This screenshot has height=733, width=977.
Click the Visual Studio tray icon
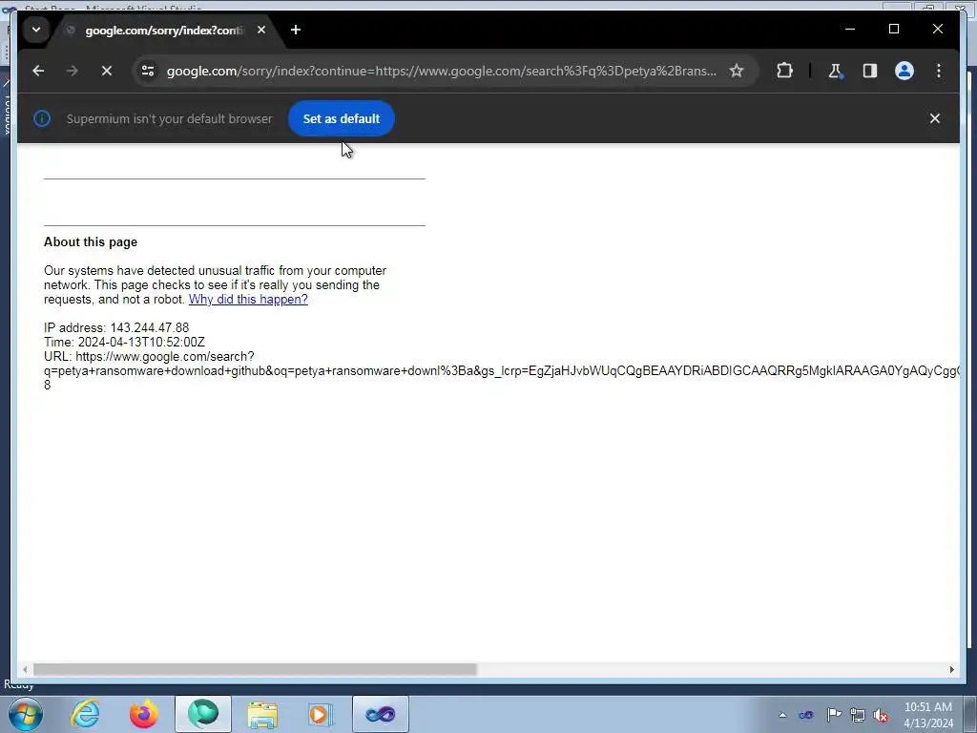point(805,715)
